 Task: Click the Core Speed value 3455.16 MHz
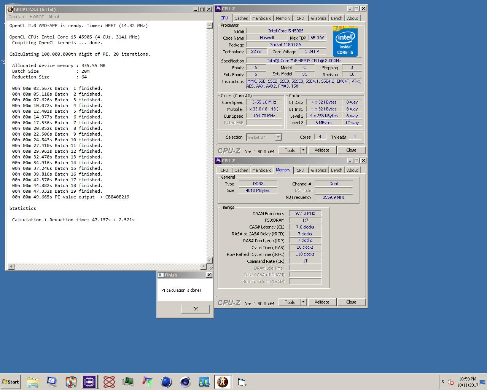point(264,102)
